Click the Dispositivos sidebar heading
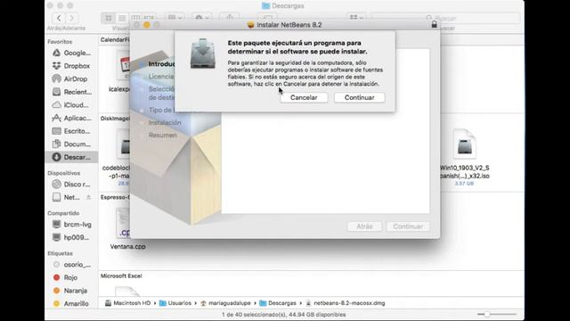Viewport: 570px width, 321px height. click(63, 173)
